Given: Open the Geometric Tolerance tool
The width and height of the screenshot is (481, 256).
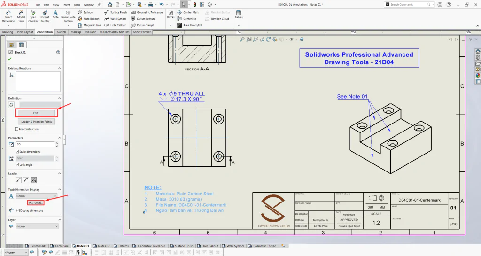Looking at the screenshot, I should [147, 12].
